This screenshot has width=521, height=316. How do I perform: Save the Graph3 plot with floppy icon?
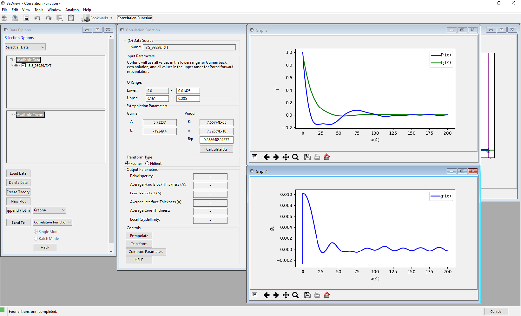coord(307,157)
